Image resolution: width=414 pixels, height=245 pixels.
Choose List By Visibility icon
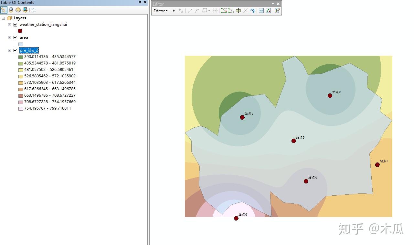tap(18, 10)
